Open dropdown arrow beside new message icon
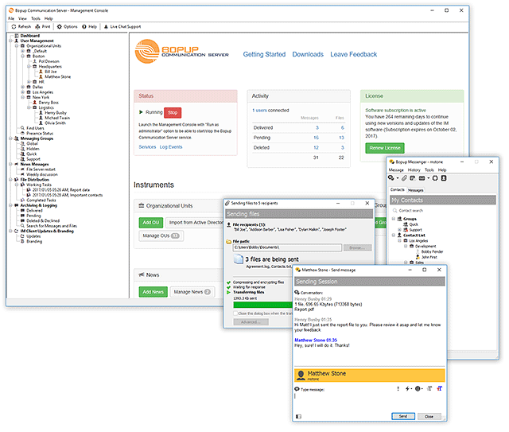Image resolution: width=509 pixels, height=432 pixels. (x=398, y=178)
